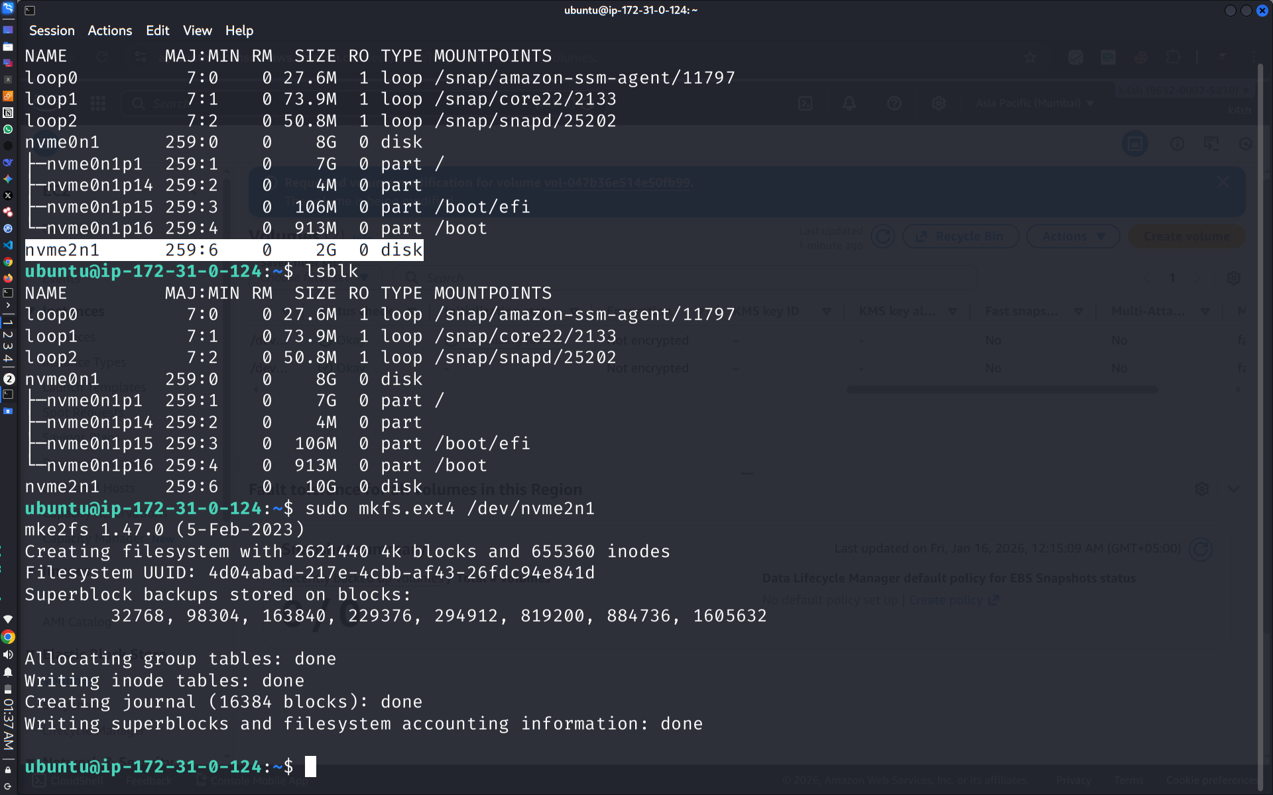Image resolution: width=1273 pixels, height=795 pixels.
Task: Click the blue circular waveform app icon
Action: click(x=8, y=229)
